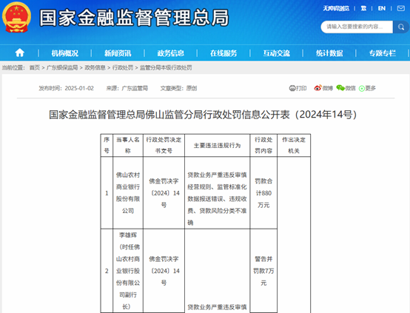
Task: Click the 警告并罚款7万元 cell
Action: click(x=263, y=271)
